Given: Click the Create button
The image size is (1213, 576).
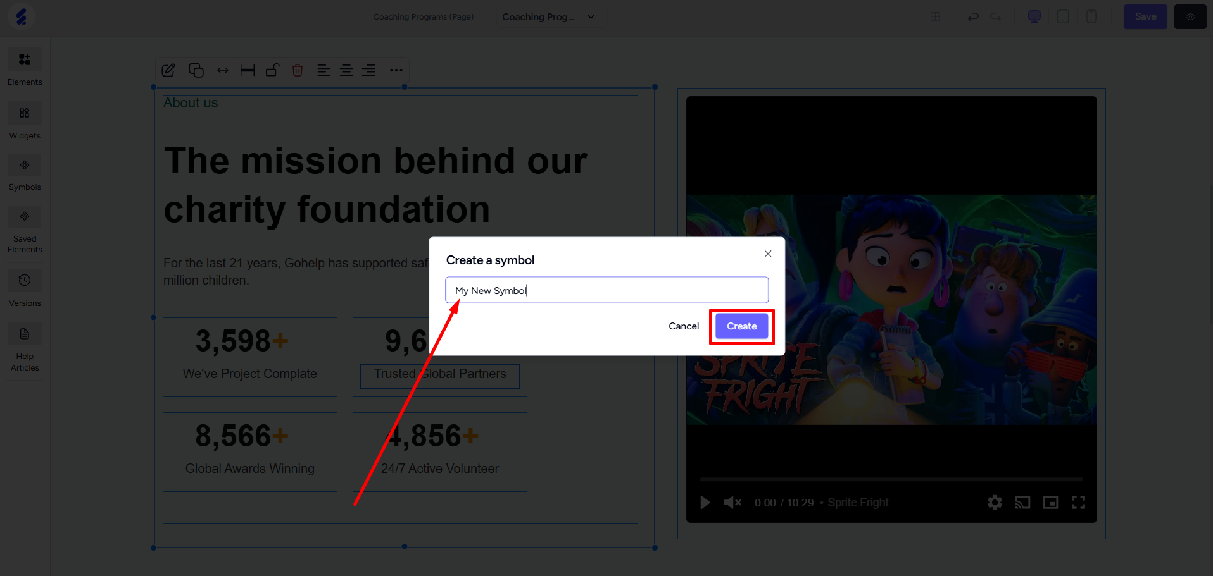Looking at the screenshot, I should click(741, 326).
